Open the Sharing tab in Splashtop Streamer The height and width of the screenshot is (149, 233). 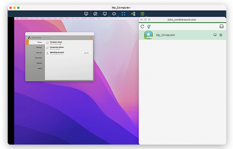tap(35, 63)
